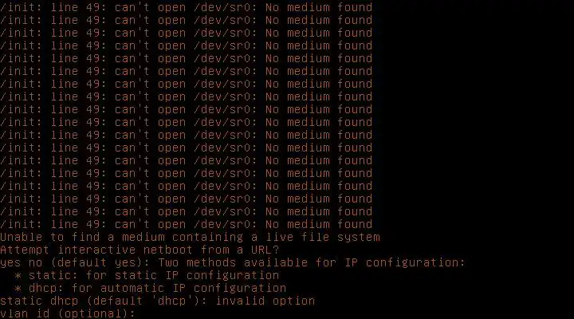Screen dimensions: 574x319
Task: Click 'static' at start of 'static dhcp' prompt
Action: (22, 301)
